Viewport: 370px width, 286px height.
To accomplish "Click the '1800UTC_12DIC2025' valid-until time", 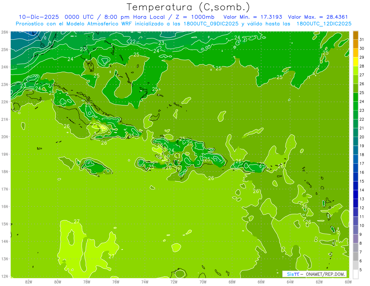I will pyautogui.click(x=324, y=24).
